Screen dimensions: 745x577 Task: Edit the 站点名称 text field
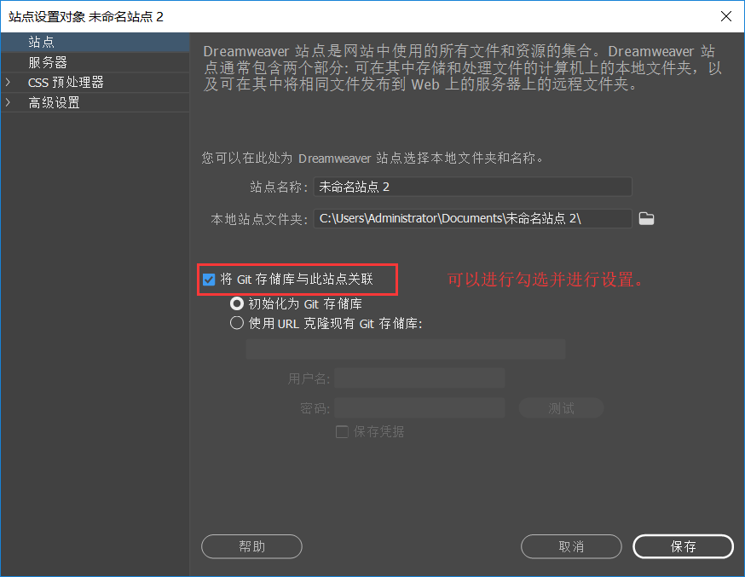coord(473,187)
